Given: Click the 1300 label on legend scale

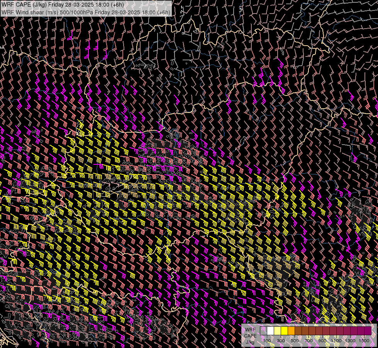Looking at the screenshot, I should click(x=350, y=341).
